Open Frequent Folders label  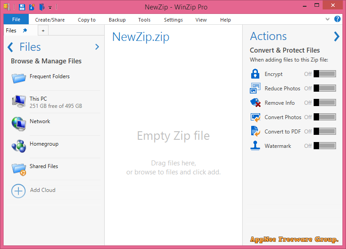49,76
